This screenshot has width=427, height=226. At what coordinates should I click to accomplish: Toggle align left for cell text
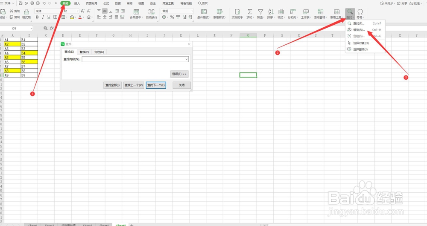click(x=99, y=17)
